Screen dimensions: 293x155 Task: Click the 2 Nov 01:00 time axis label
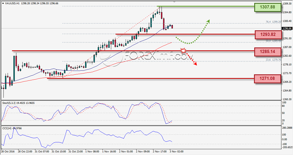click(x=126, y=152)
